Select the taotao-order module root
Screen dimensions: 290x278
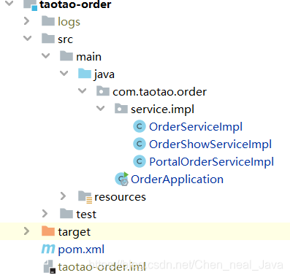tap(75, 4)
